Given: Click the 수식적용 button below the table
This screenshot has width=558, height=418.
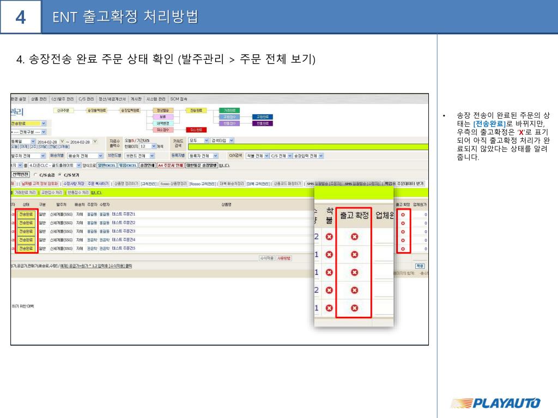Looking at the screenshot, I should click(267, 259).
